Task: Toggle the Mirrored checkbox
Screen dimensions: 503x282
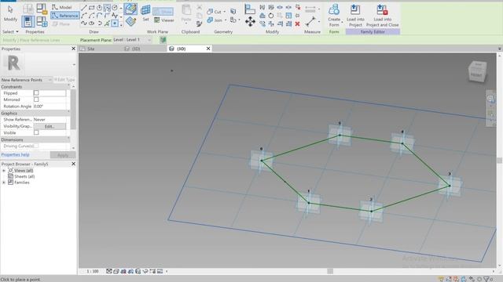Action: coord(36,99)
